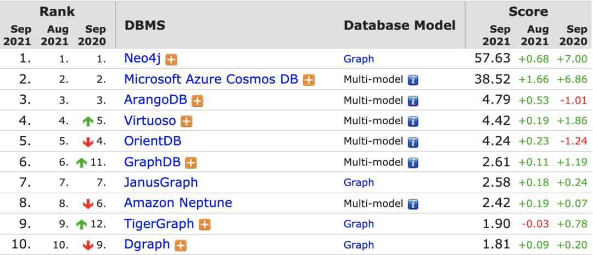Click the +0.24 score change for JanusGraph
This screenshot has width=593, height=255.
coord(572,183)
